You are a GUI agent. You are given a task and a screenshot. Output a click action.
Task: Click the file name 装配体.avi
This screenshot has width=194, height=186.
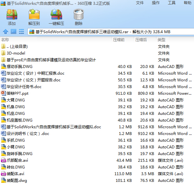tap(15, 174)
